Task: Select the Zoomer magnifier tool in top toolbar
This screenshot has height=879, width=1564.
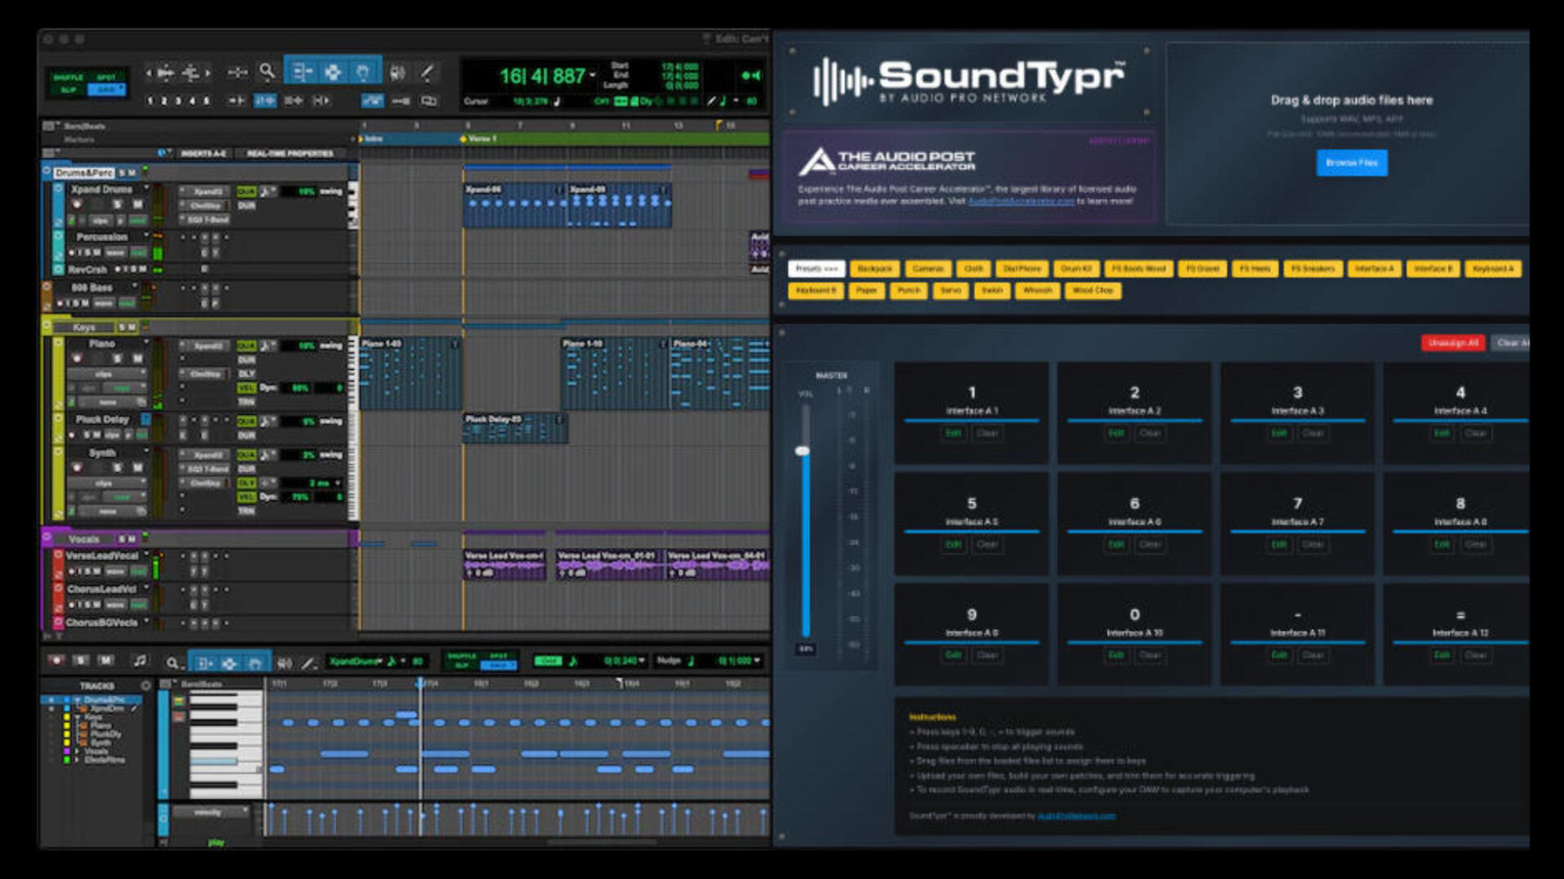Action: (x=267, y=73)
